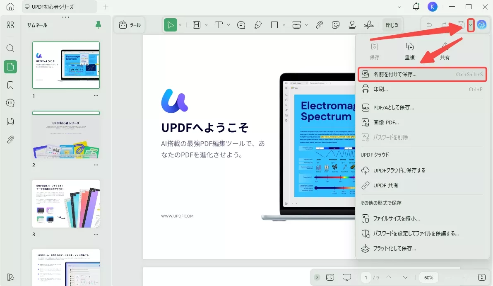Image resolution: width=493 pixels, height=286 pixels.
Task: Click 共有 share in the save menu
Action: click(x=445, y=51)
